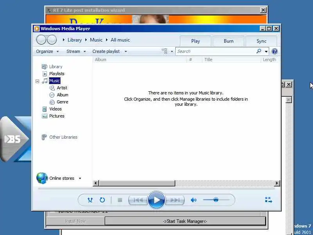Click the playback seek bar
The width and height of the screenshot is (313, 235).
[x=156, y=188]
